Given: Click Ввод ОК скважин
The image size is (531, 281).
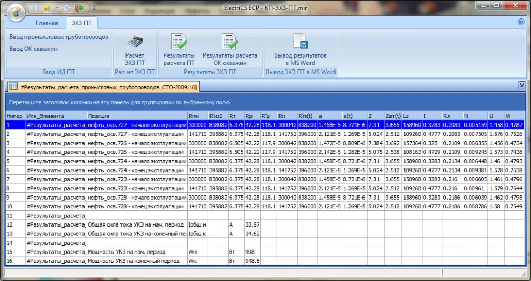Looking at the screenshot, I should [33, 49].
